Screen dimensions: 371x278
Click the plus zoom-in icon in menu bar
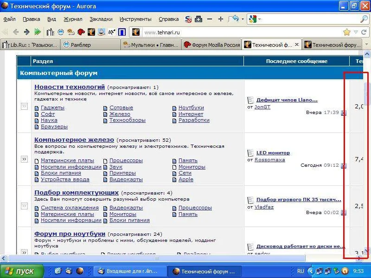[221, 19]
